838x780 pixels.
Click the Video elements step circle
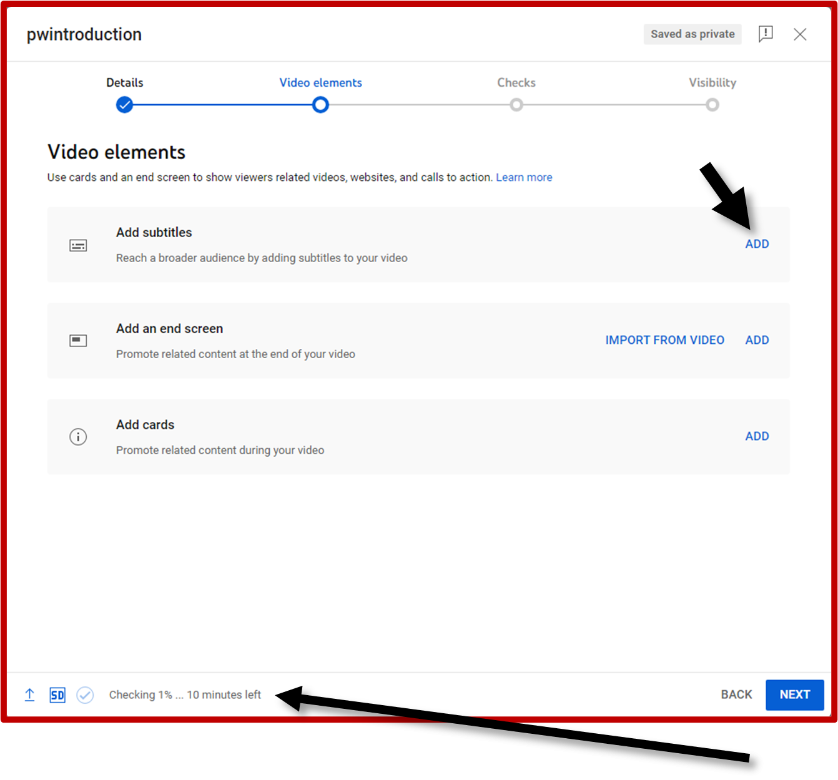click(x=320, y=105)
